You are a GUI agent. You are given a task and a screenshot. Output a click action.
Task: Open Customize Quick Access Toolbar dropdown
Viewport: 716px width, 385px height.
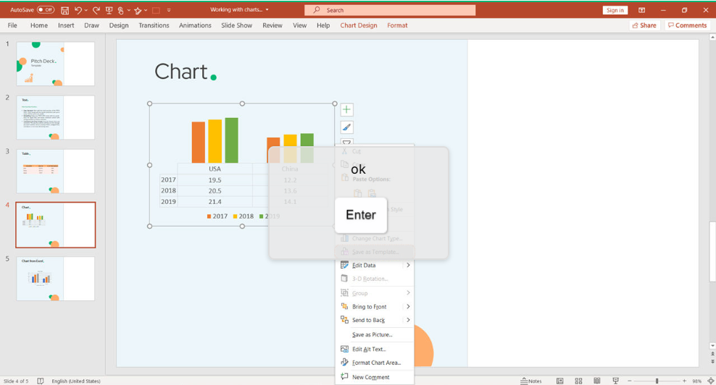(x=169, y=10)
